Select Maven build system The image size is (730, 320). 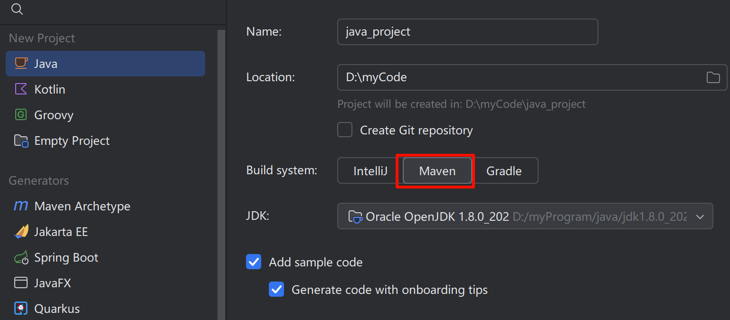437,171
